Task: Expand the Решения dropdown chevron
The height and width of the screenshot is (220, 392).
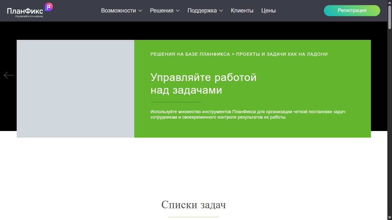Action: pos(178,11)
